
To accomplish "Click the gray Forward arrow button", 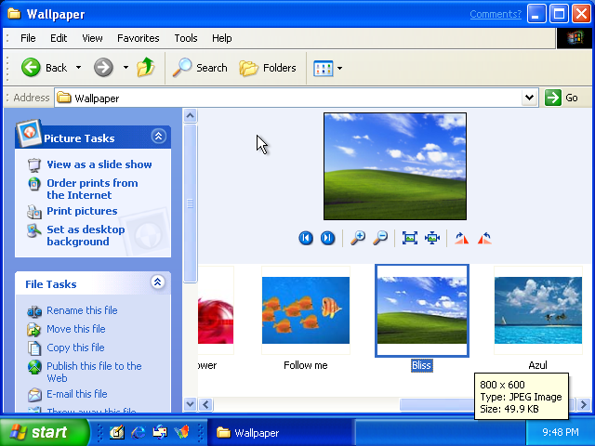I will pyautogui.click(x=103, y=68).
